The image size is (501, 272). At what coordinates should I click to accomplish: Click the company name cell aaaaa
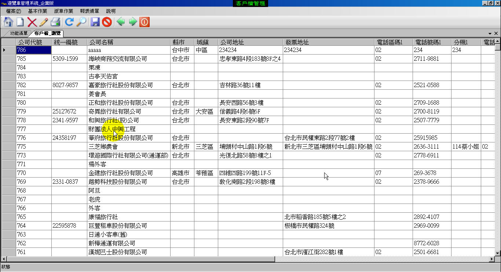pyautogui.click(x=129, y=50)
